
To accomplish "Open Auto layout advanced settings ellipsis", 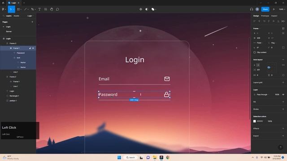I will [283, 65].
